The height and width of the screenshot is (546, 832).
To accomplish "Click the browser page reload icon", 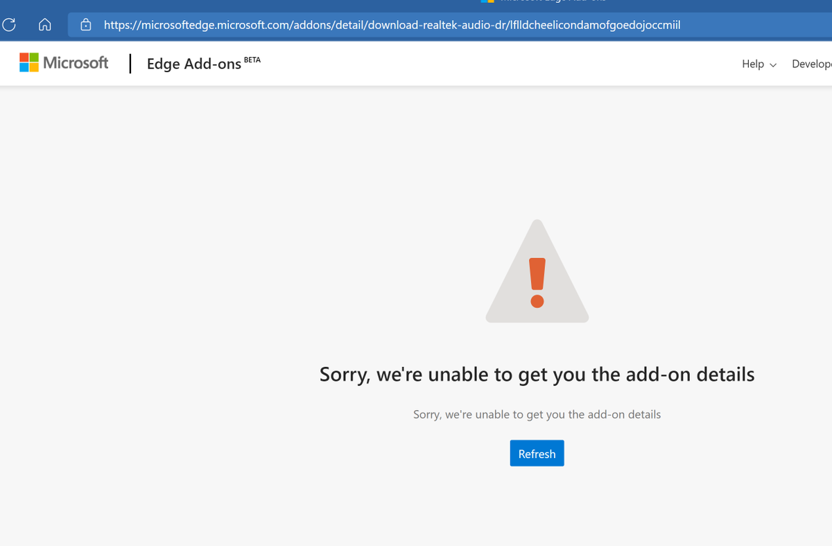I will coord(9,24).
